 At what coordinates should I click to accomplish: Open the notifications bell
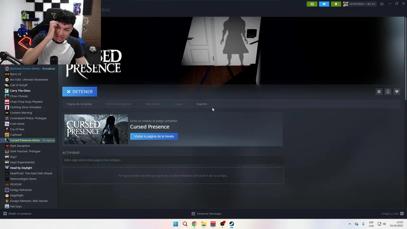[x=336, y=4]
